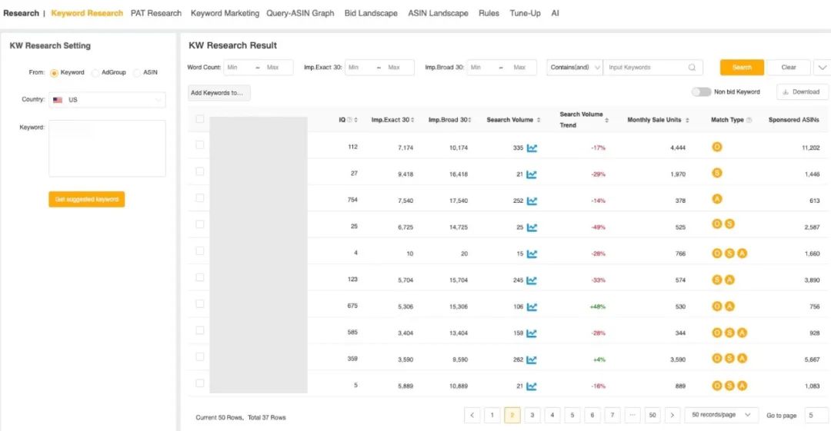The image size is (831, 431).
Task: Click the orange Search button
Action: point(742,68)
